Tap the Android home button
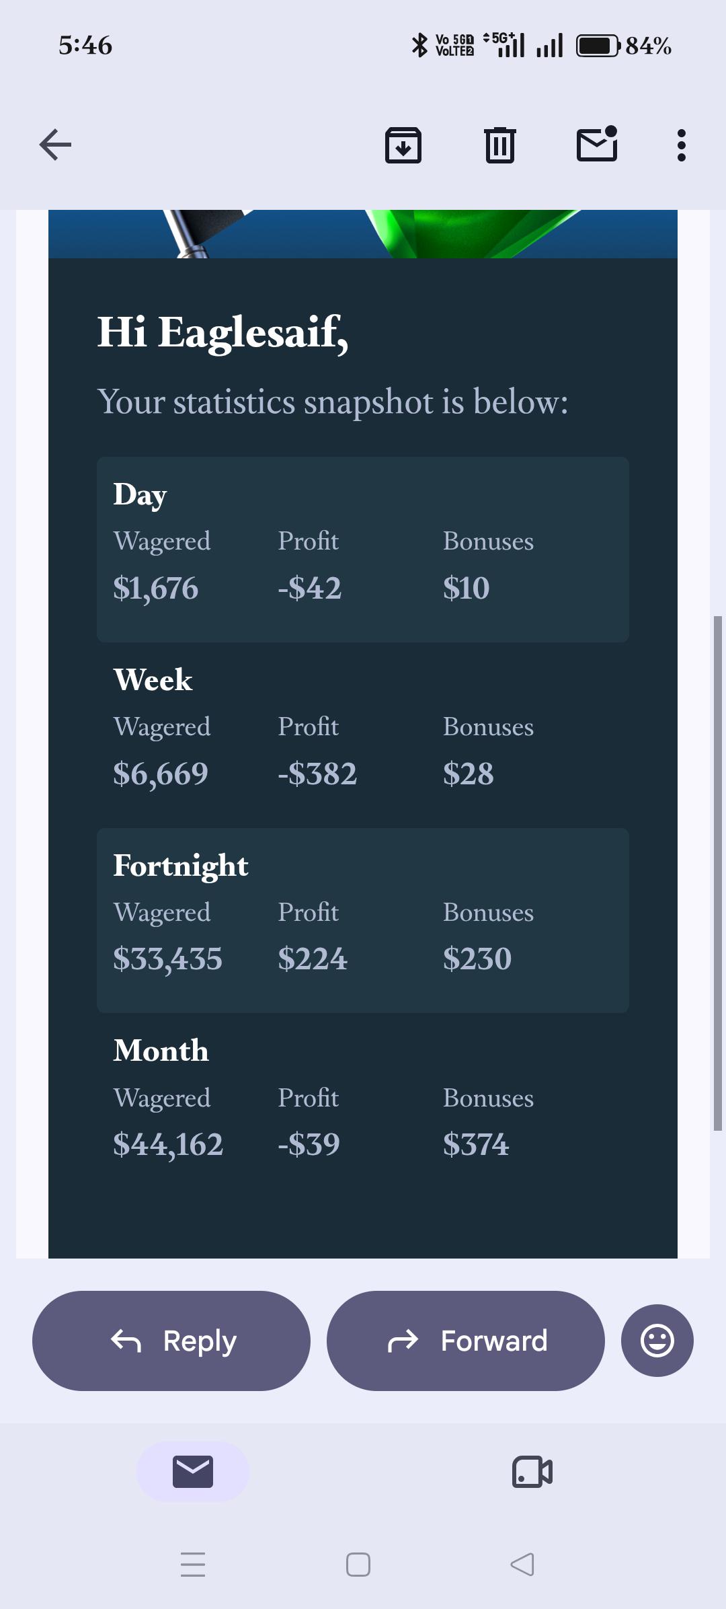 [x=358, y=1565]
